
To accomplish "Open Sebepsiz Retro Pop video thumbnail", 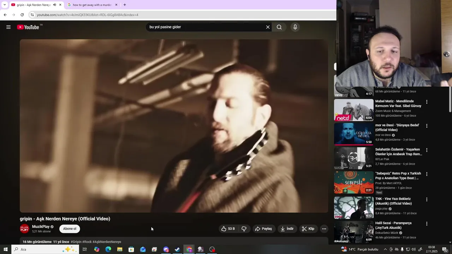I will pos(353,182).
